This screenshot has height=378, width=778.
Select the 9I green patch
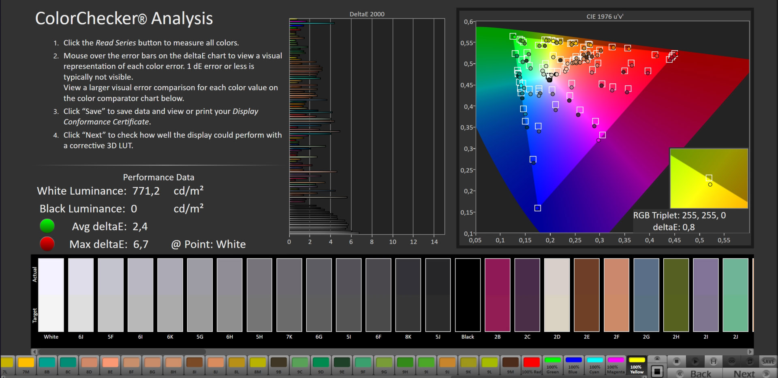[x=426, y=365]
